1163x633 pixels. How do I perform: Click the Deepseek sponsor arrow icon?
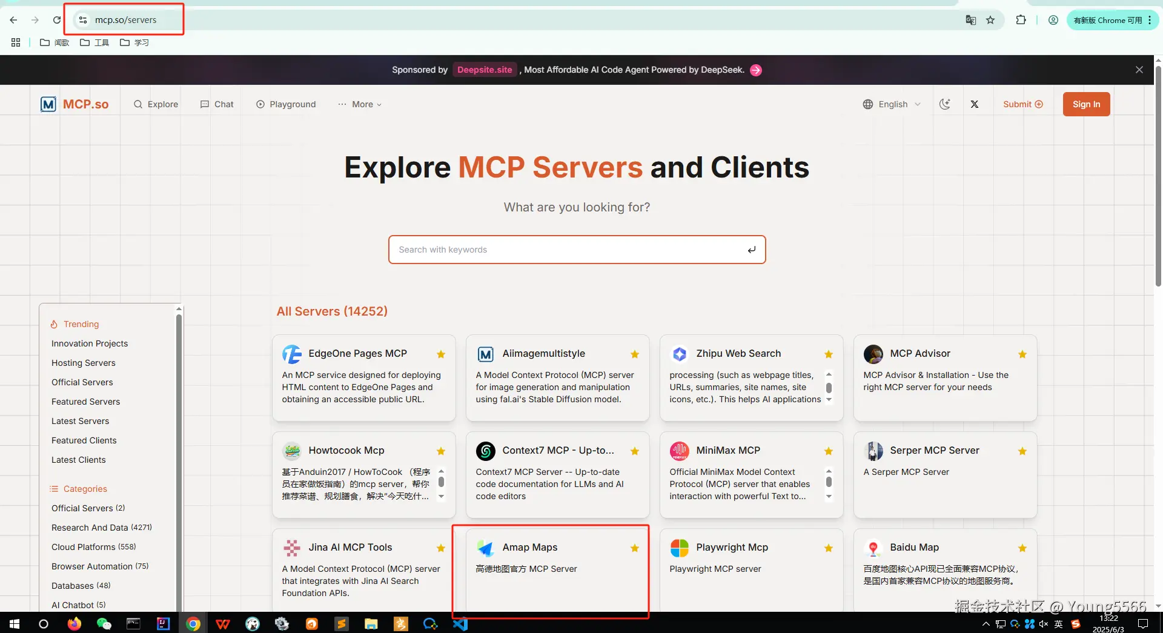(x=756, y=70)
